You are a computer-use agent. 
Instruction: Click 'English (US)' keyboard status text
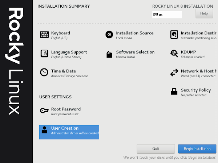click(59, 38)
